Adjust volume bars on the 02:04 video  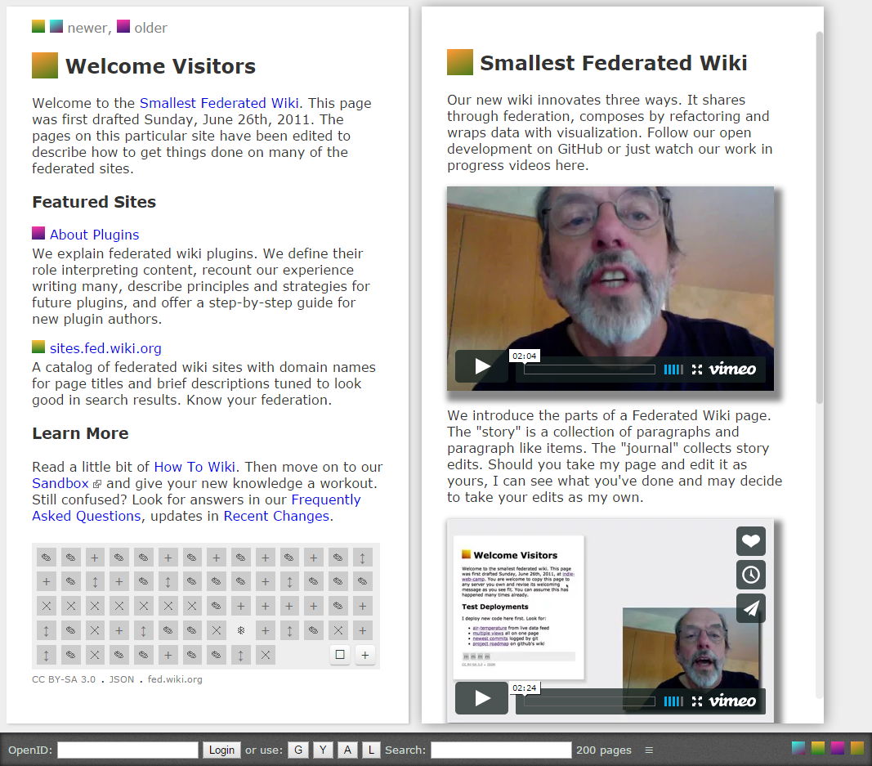pos(673,370)
